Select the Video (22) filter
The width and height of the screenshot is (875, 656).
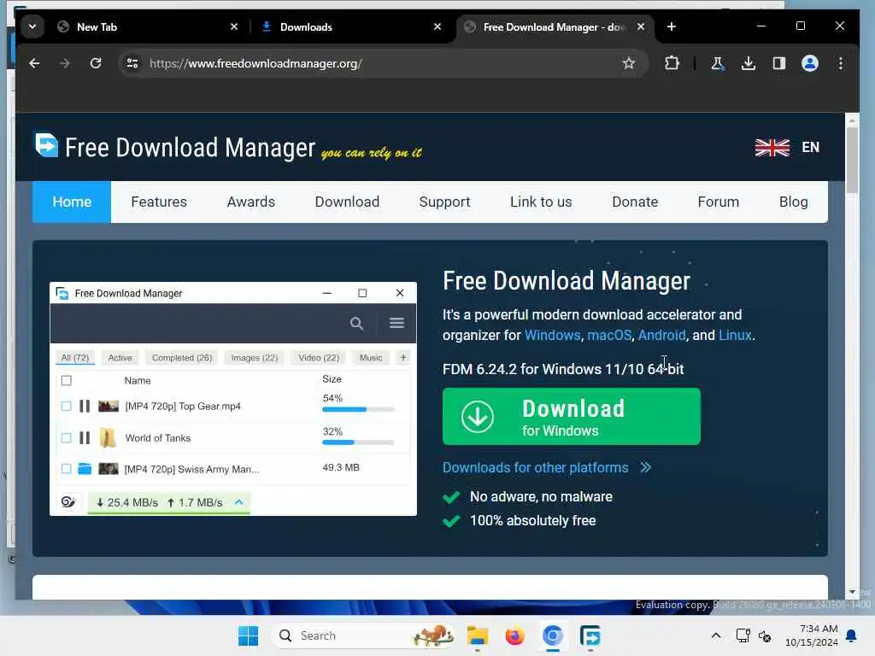coord(319,358)
